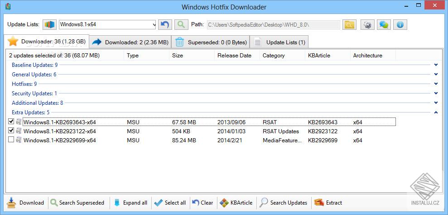Check Windows8.1-KB2929699-x64 checkbox

tap(11, 140)
